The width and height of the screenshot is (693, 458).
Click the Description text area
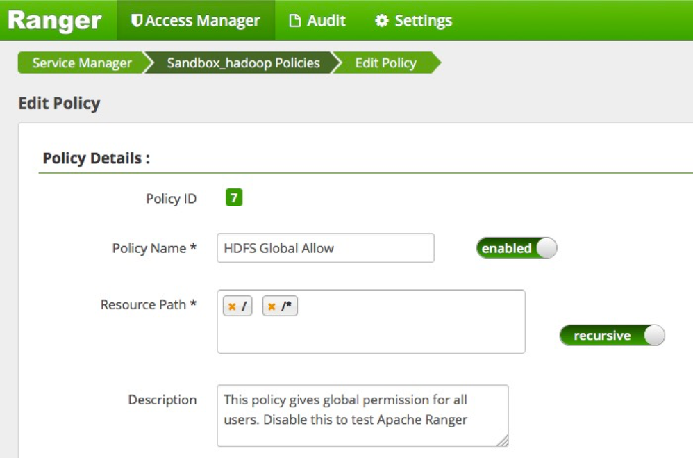[x=362, y=416]
